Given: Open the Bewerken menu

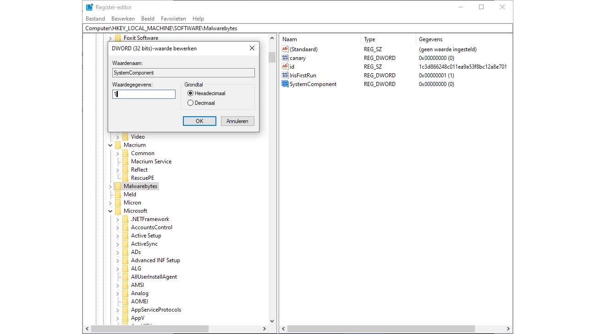Looking at the screenshot, I should click(x=123, y=19).
